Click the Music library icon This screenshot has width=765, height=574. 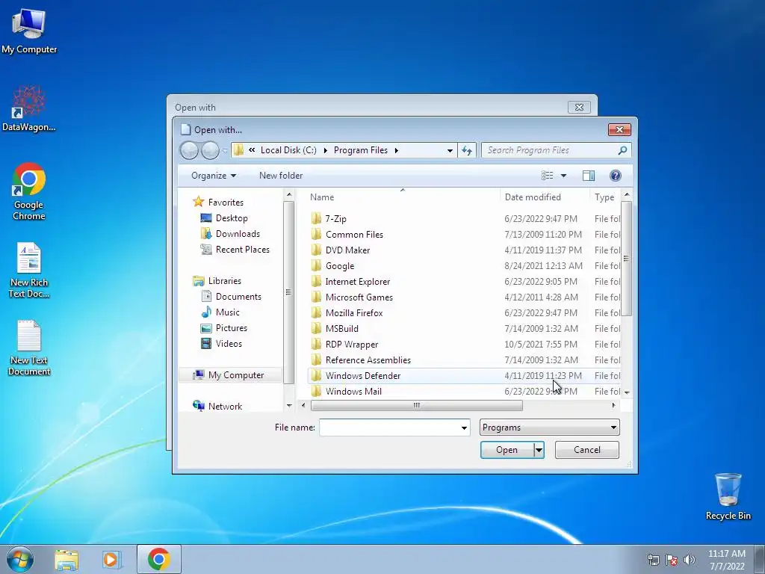(206, 312)
